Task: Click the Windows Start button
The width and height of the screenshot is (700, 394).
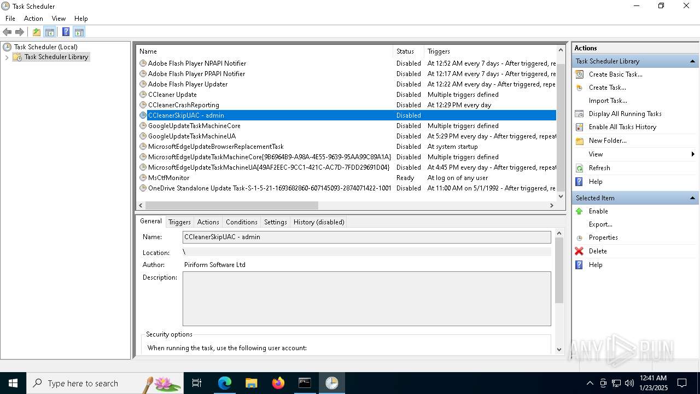Action: [x=13, y=383]
